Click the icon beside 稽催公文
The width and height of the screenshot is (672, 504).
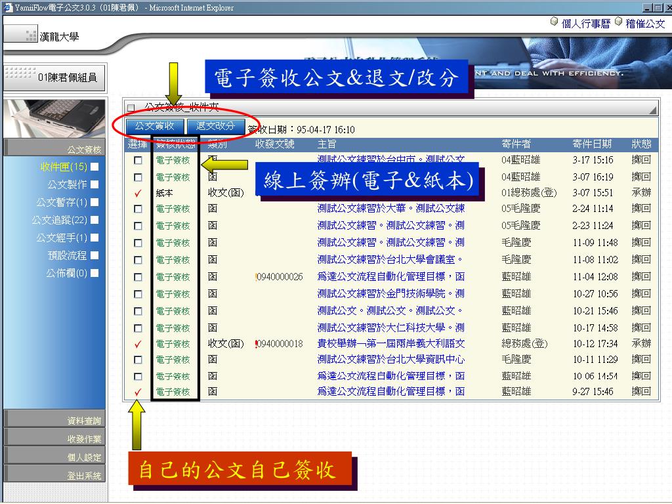click(618, 21)
